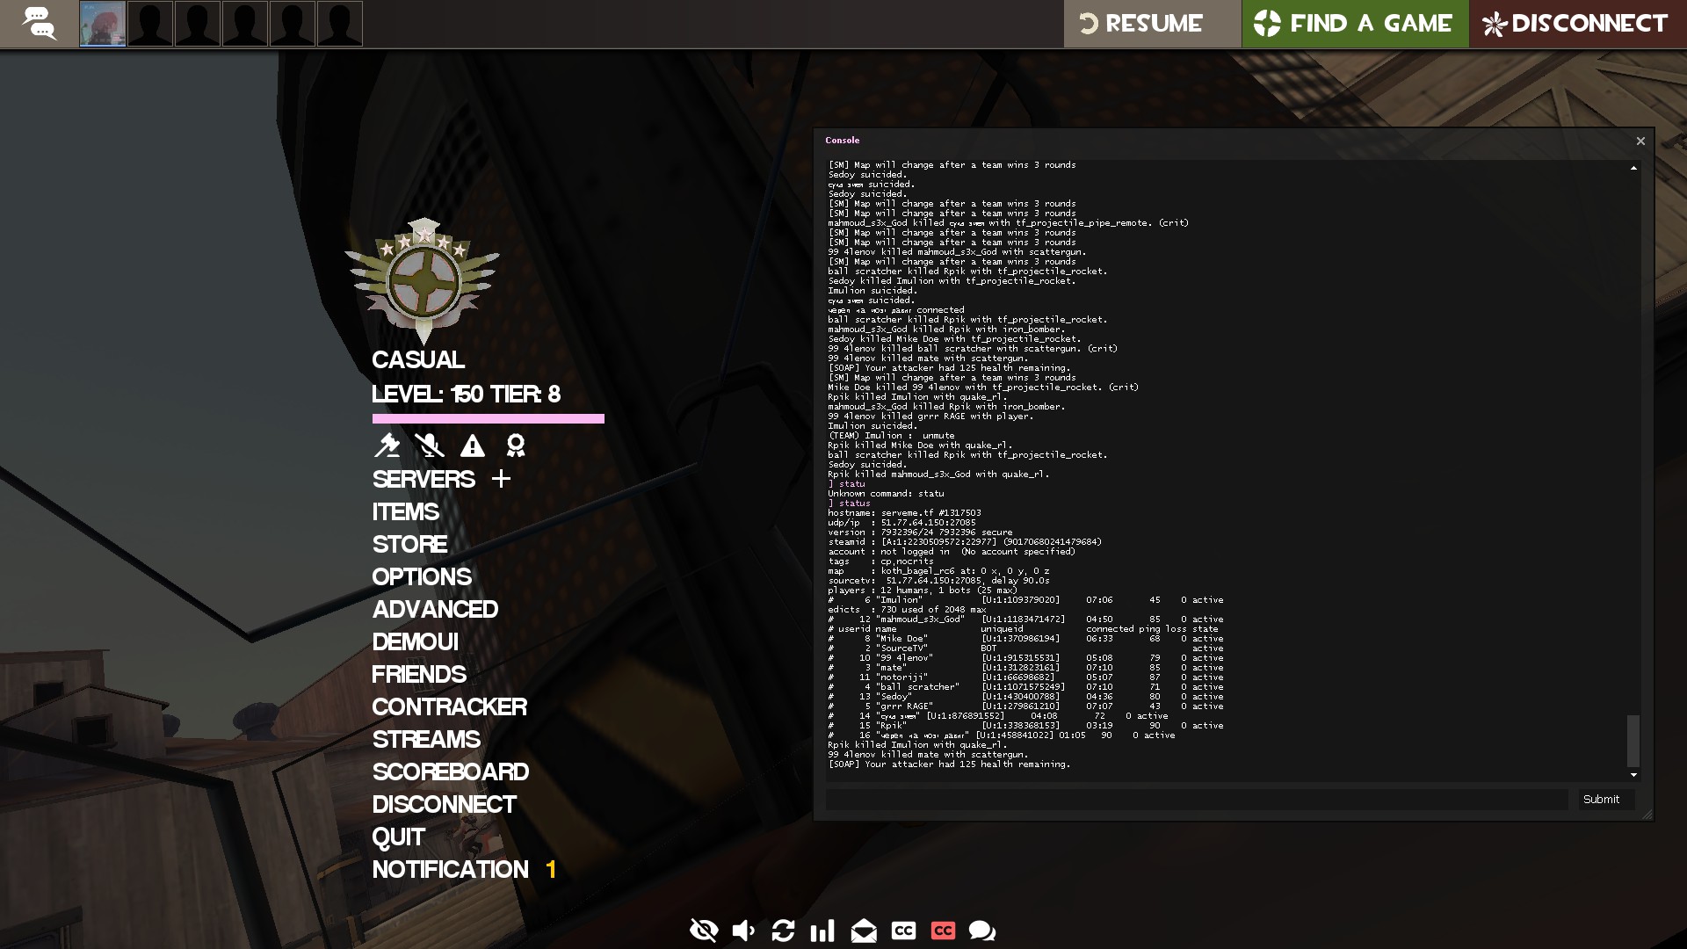
Task: Open the CONTRACKER menu item
Action: point(449,707)
